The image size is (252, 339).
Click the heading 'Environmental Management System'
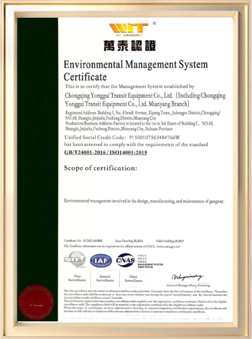pyautogui.click(x=136, y=64)
